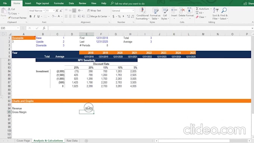
Task: Click the Name Box showing E95
Action: click(10, 28)
